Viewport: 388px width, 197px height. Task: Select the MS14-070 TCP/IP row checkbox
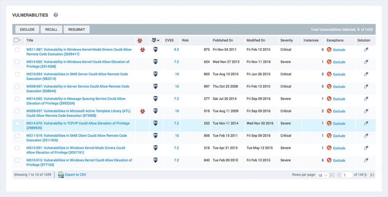coord(17,123)
